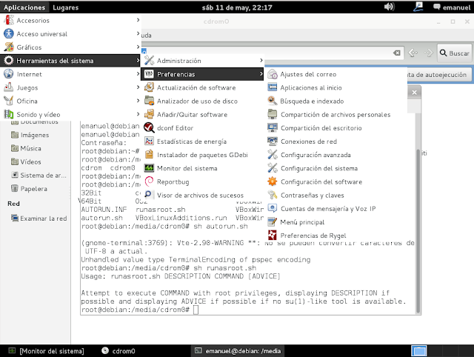Click the Internet globe icon
The width and height of the screenshot is (474, 357).
[9, 74]
